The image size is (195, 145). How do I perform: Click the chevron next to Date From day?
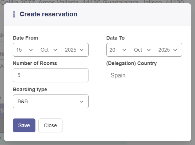tap(31, 50)
